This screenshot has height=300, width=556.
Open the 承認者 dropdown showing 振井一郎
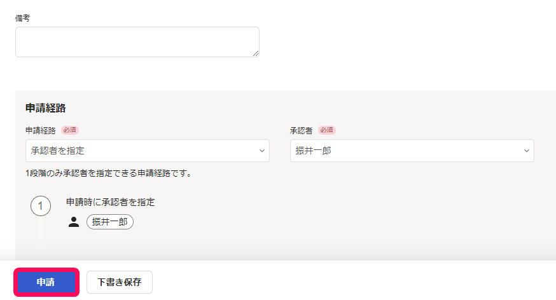coord(412,151)
